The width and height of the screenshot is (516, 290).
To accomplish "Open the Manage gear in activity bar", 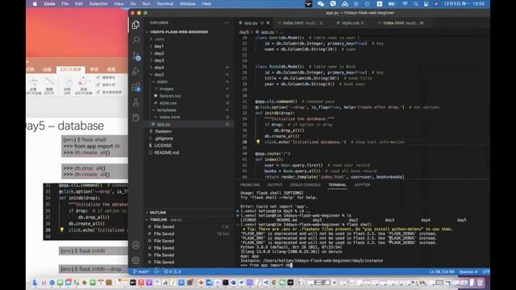I will (x=135, y=260).
